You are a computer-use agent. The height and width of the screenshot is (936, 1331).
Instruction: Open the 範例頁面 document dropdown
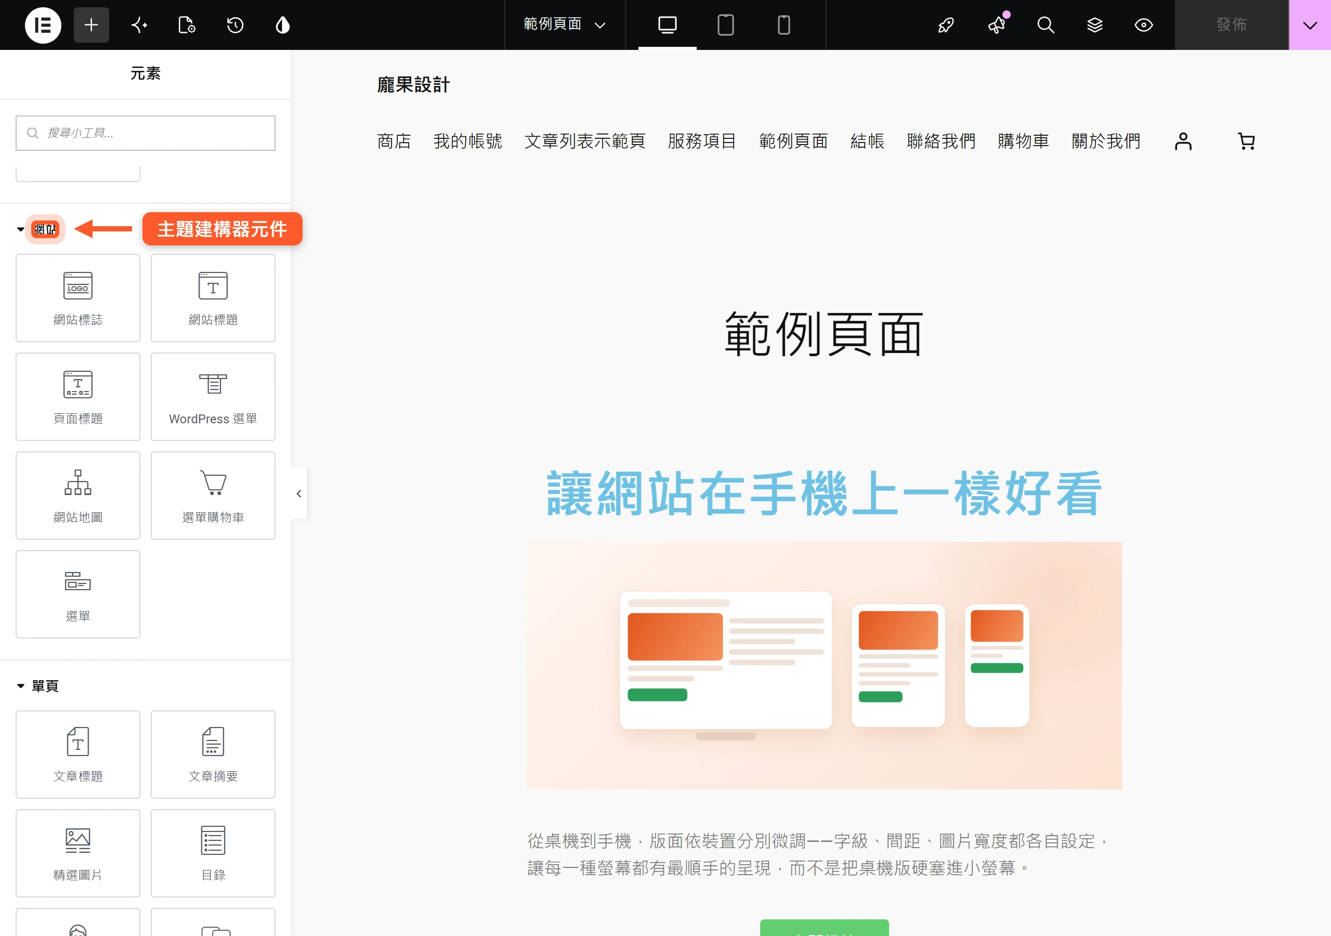(565, 25)
